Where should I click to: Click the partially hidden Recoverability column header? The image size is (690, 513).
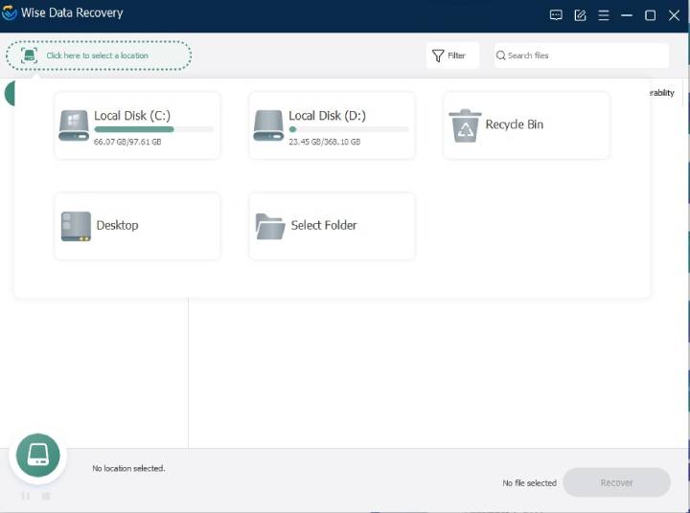662,93
